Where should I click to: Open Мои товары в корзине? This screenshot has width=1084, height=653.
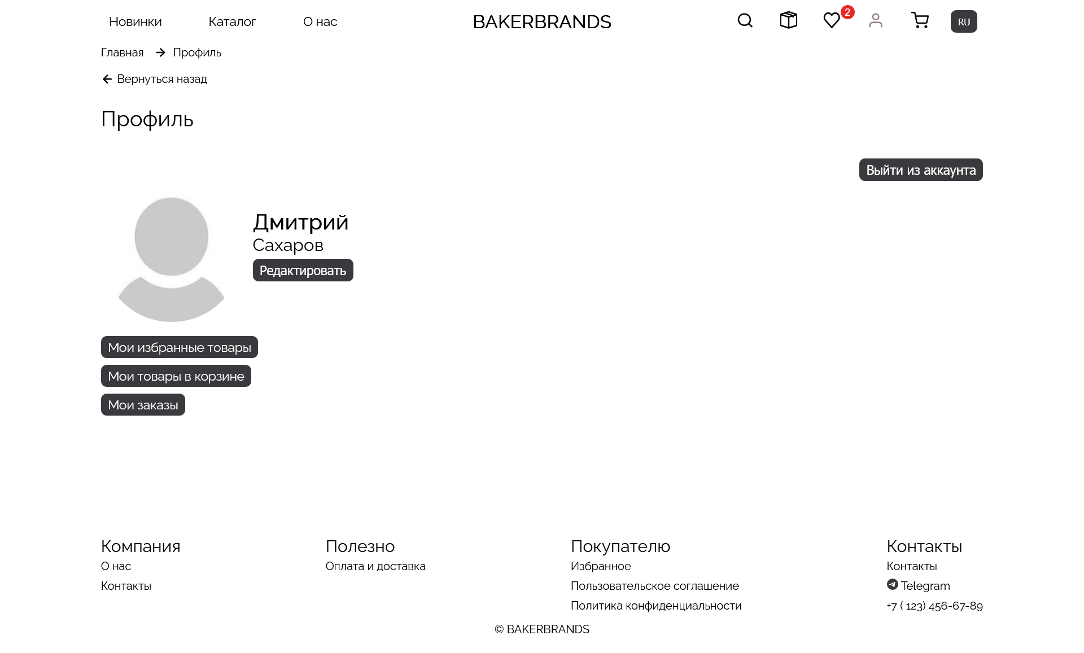(176, 376)
